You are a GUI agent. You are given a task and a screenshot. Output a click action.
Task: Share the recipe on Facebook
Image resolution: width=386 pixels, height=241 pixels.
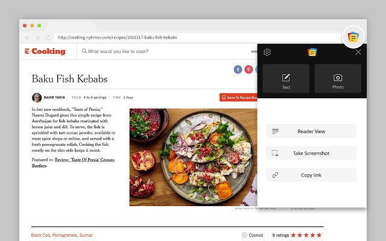coord(238,70)
